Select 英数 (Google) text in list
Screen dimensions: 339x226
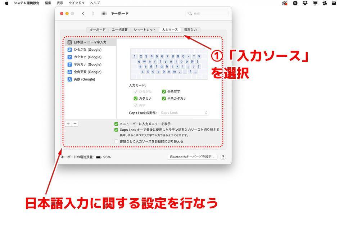coord(85,80)
